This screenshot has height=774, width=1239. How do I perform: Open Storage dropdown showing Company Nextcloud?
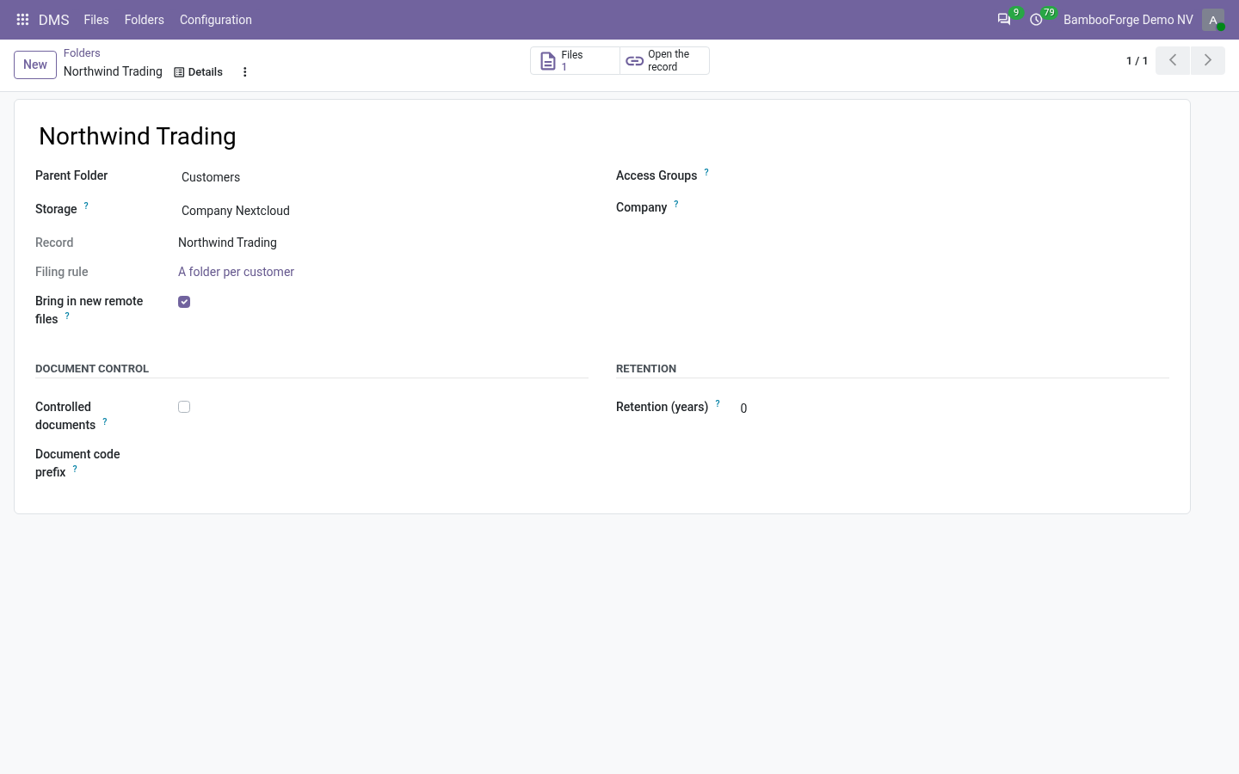[x=383, y=211]
